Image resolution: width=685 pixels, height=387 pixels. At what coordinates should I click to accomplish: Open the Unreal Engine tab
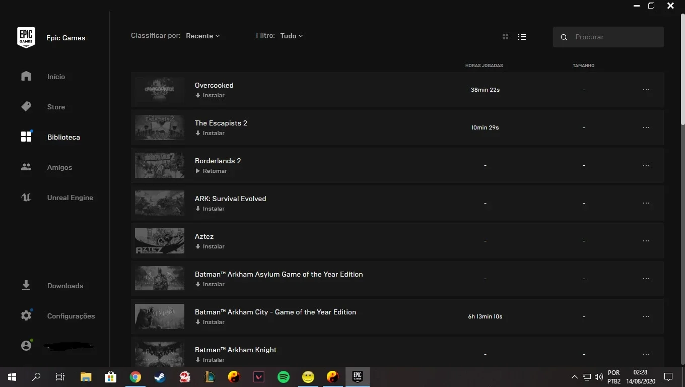tap(70, 198)
